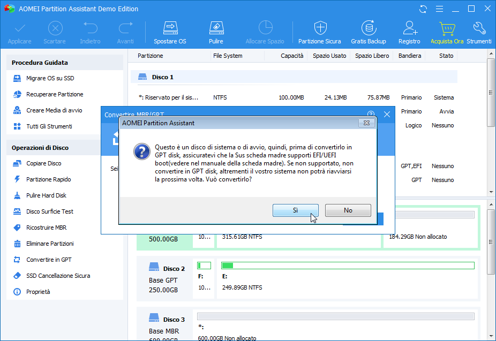Open the Pulire wipe tool

[216, 33]
